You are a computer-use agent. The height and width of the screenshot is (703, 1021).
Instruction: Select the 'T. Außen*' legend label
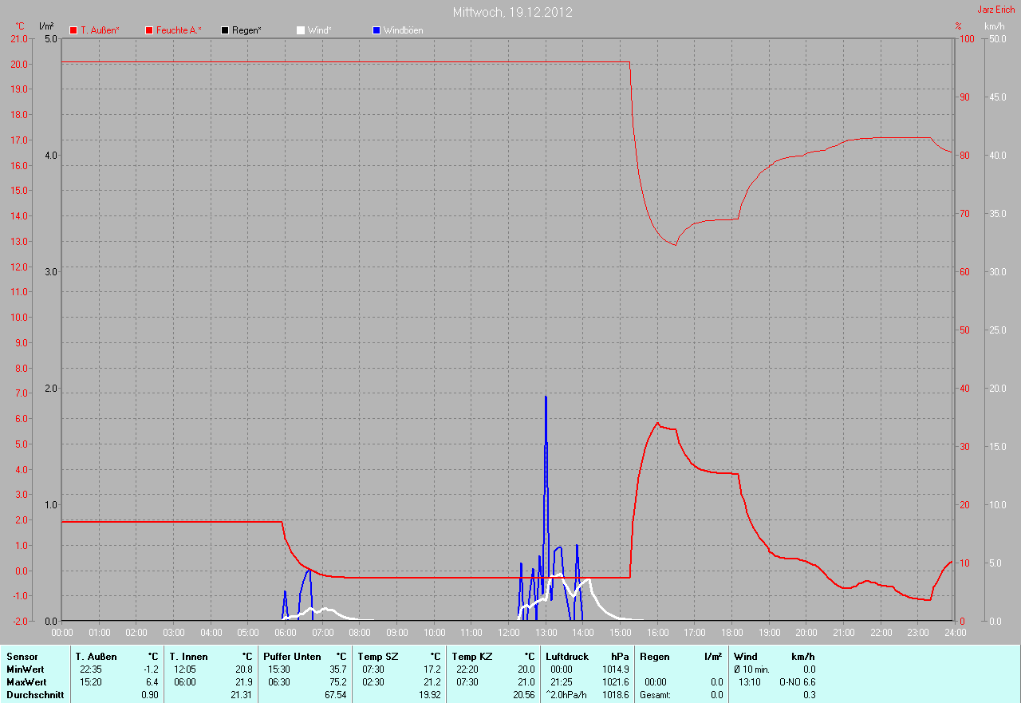(x=100, y=30)
